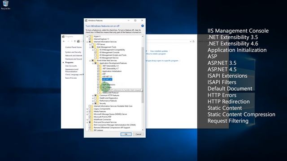The height and width of the screenshot is (161, 287).
Task: Check the Performance Features checkbox
Action: pyautogui.click(x=96, y=101)
